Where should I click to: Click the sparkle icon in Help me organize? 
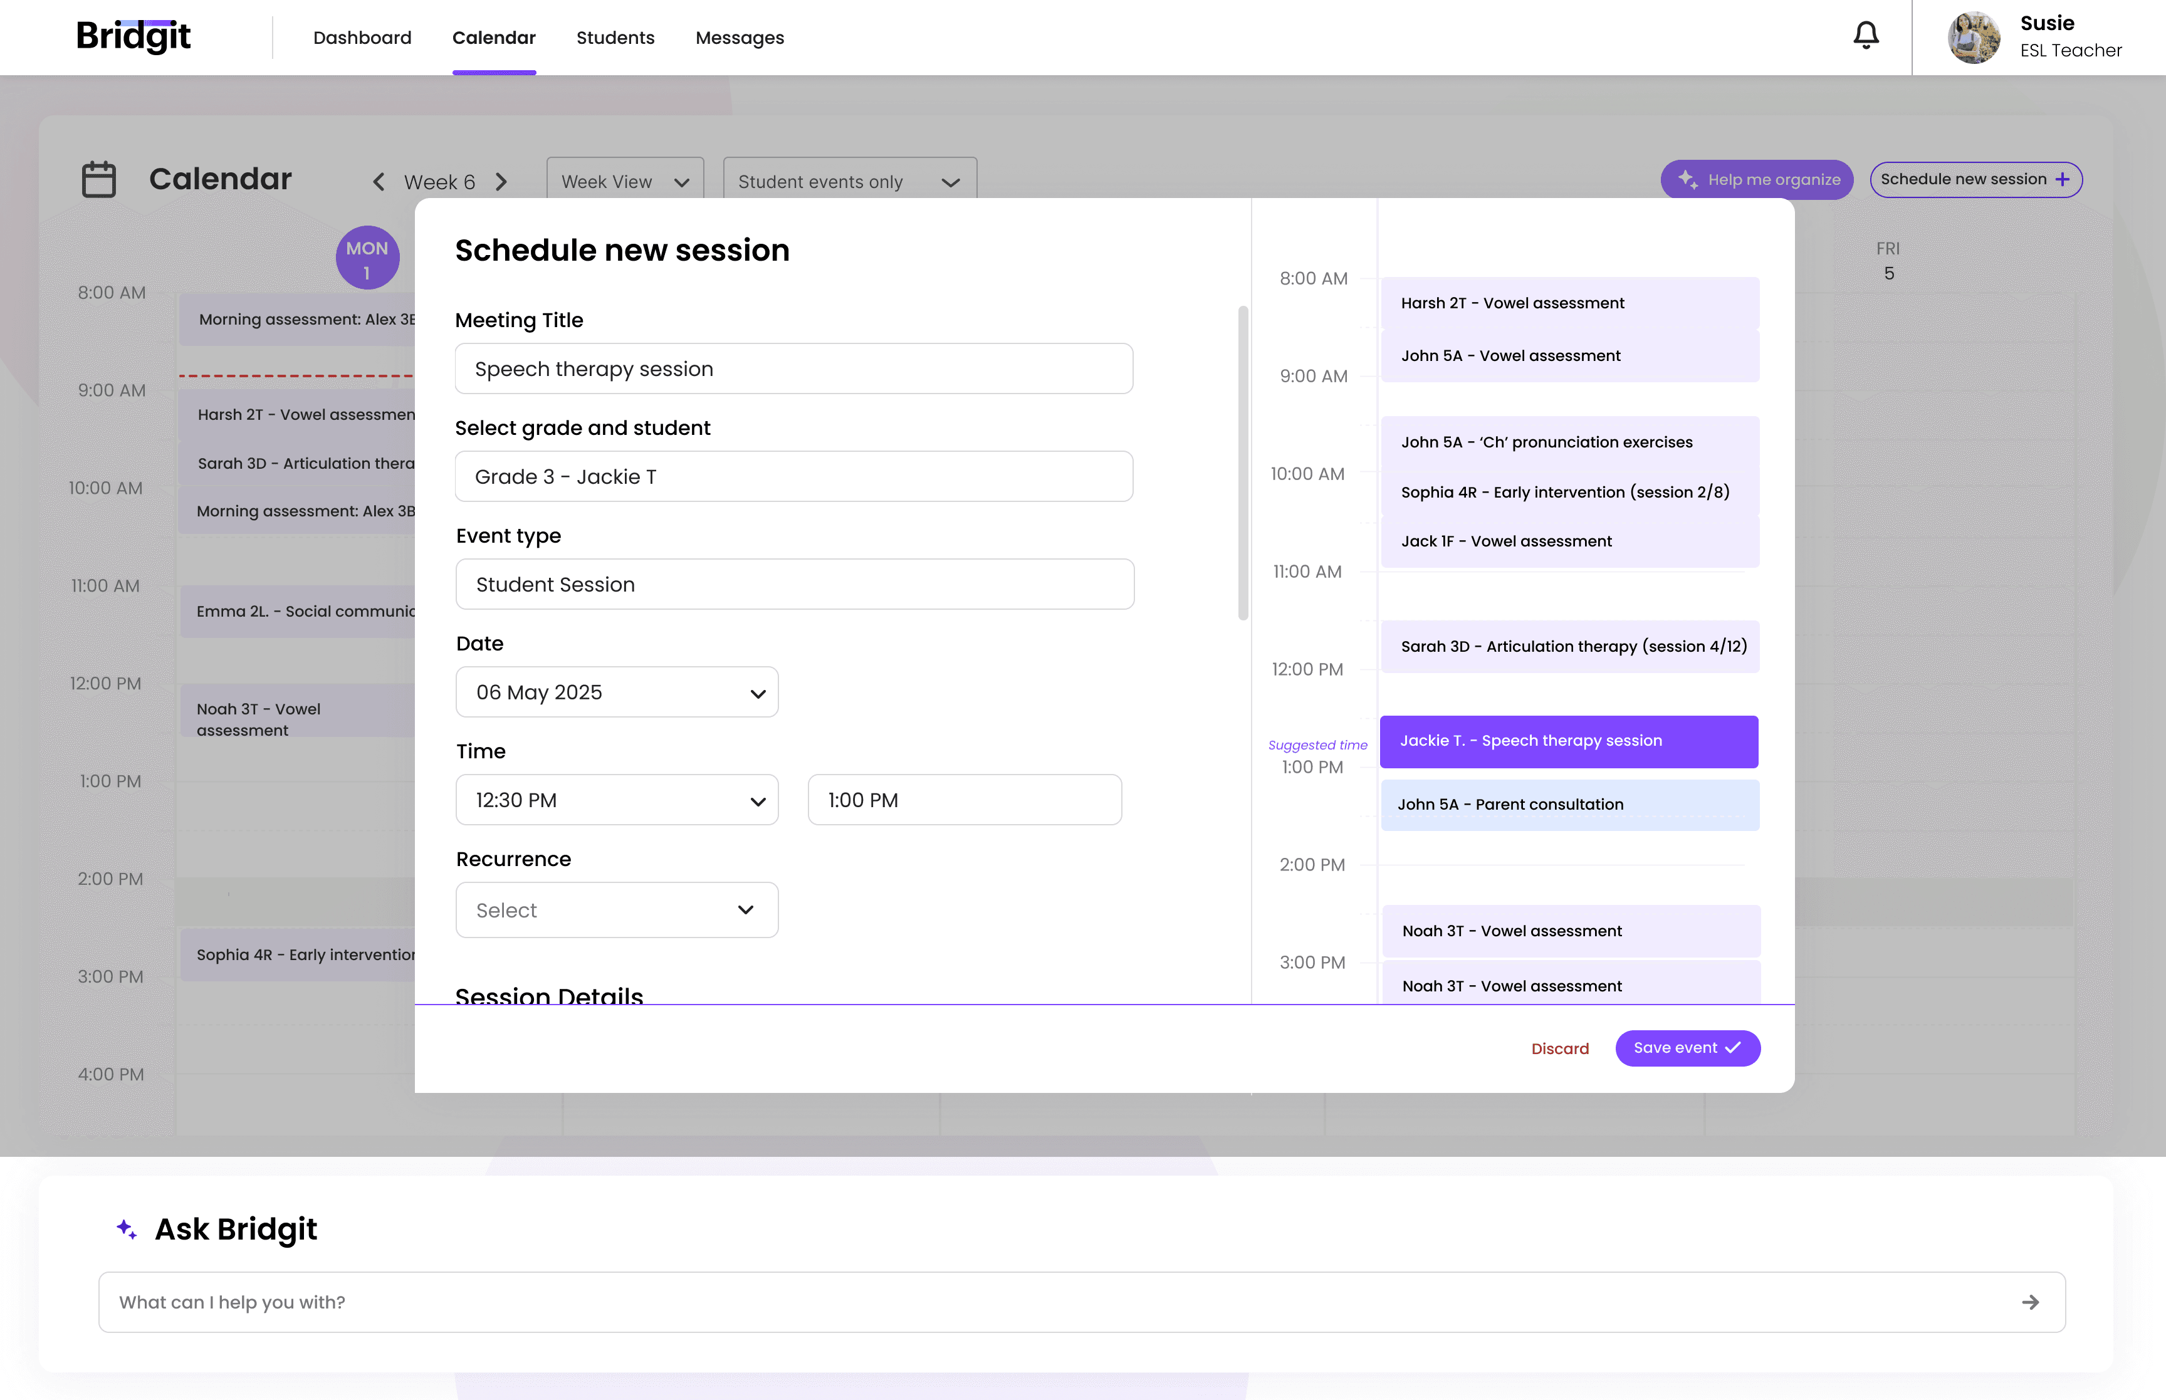[x=1687, y=179]
